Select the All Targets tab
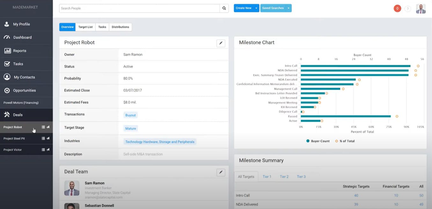 pos(246,177)
